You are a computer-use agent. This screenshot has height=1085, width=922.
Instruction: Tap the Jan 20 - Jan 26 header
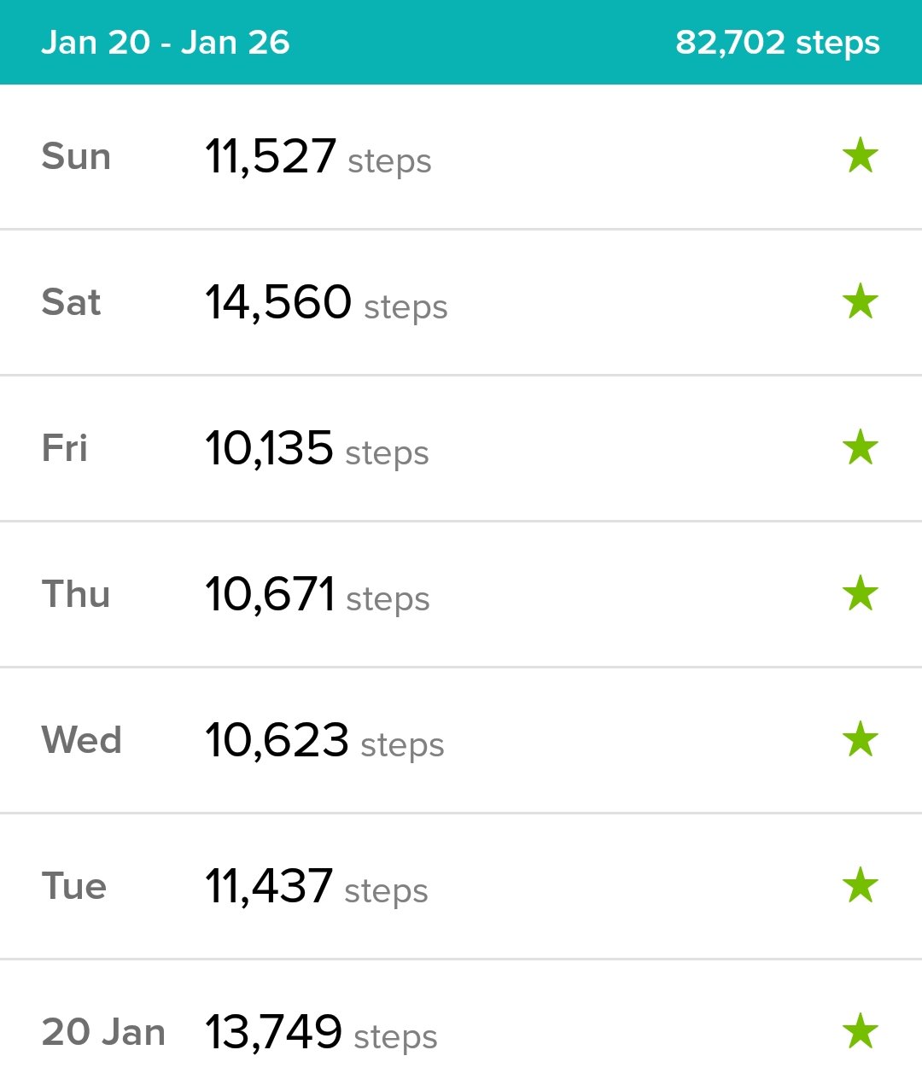coord(166,43)
